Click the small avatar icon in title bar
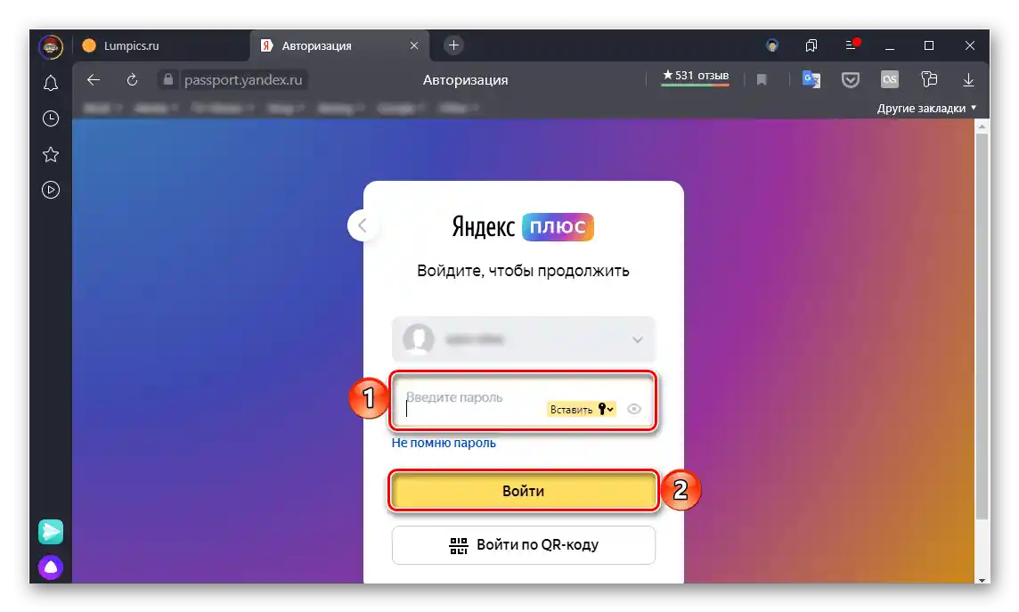 point(772,45)
